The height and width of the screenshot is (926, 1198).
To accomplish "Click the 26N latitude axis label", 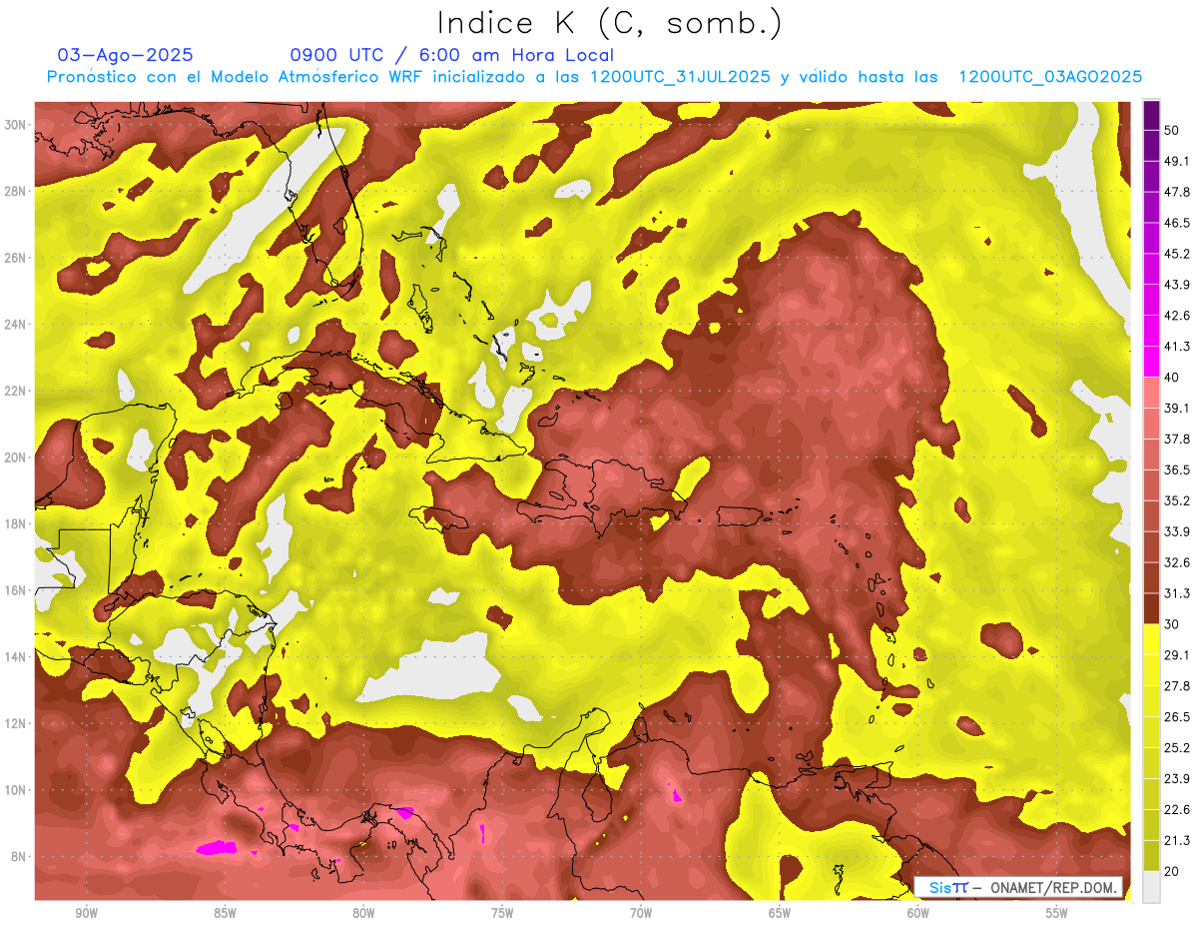I will tap(16, 258).
